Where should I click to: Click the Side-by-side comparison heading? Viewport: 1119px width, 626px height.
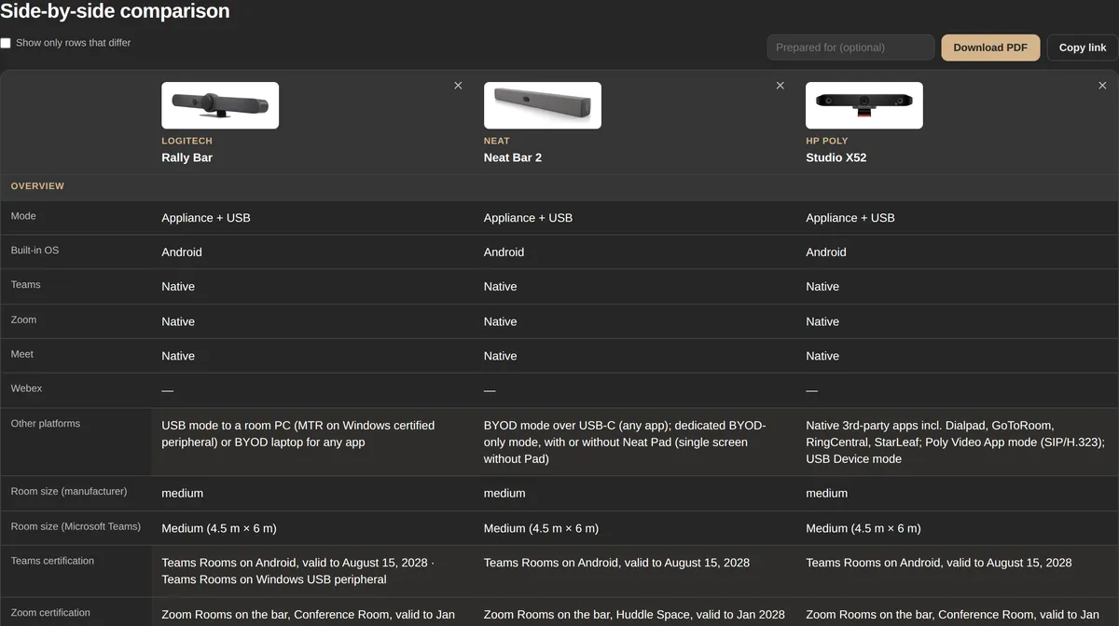coord(115,12)
